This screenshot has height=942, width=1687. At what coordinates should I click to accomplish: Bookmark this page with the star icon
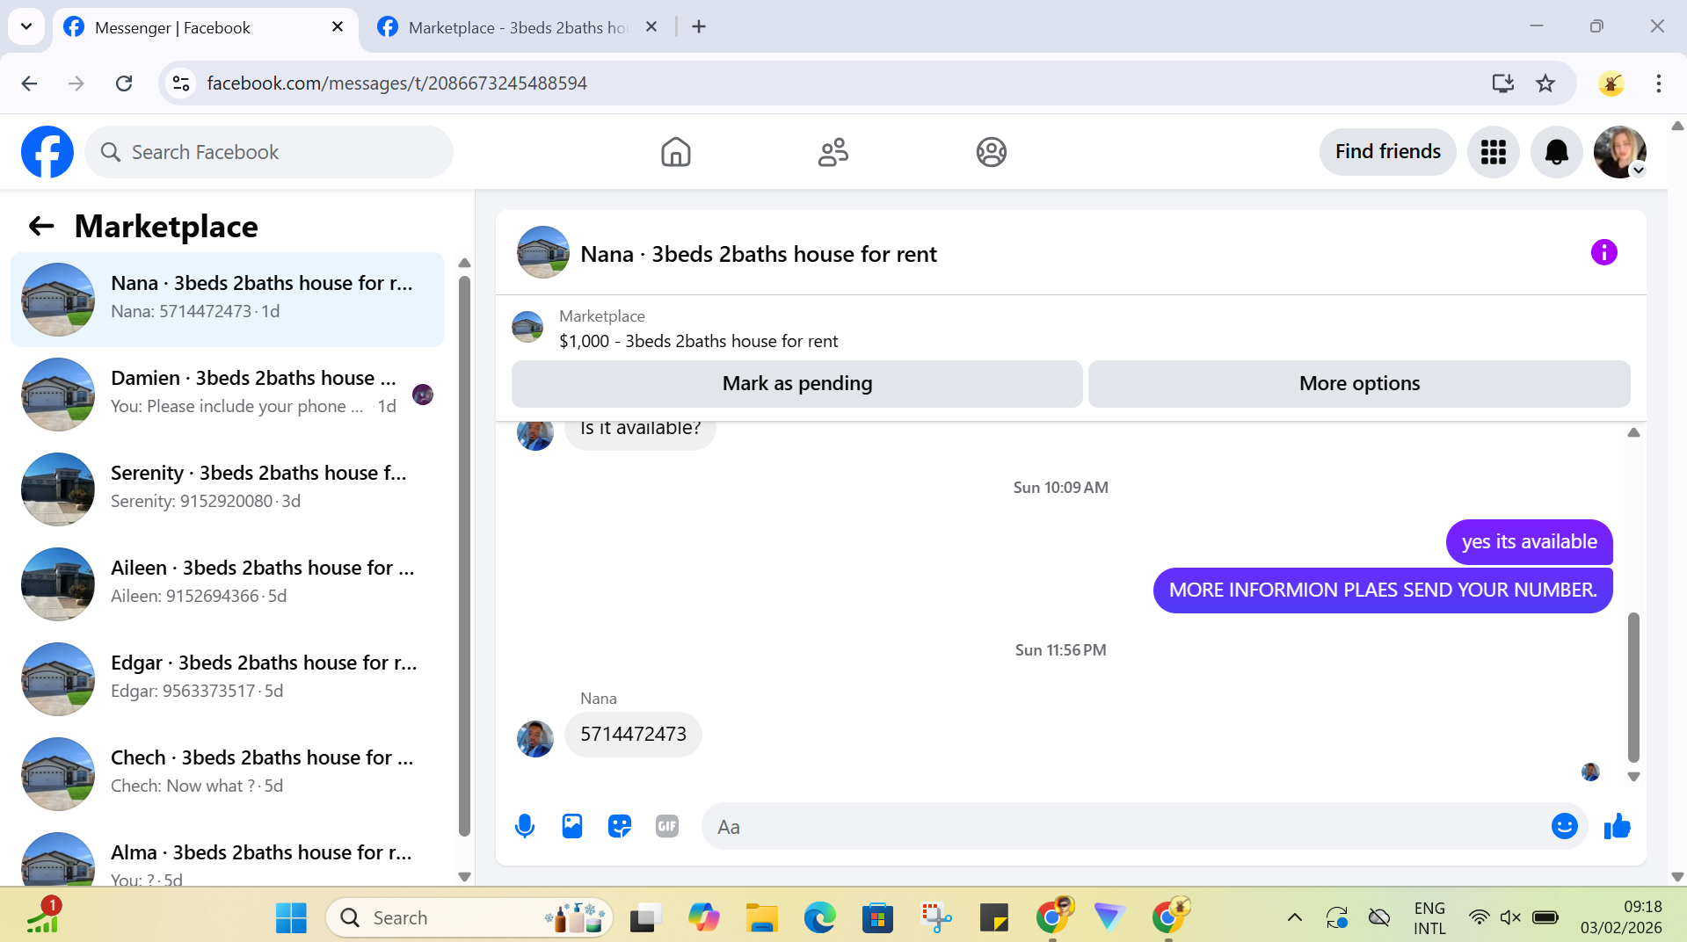(x=1545, y=83)
